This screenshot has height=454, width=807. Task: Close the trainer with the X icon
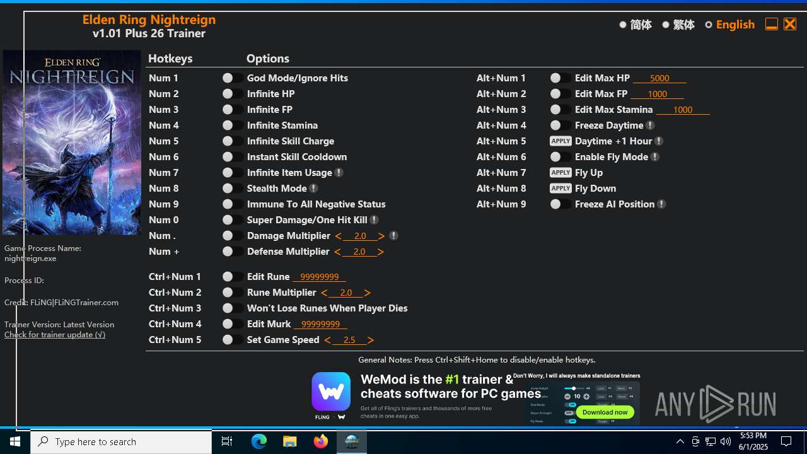click(790, 24)
